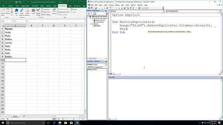Click View Code icon in Project Explorer
The image size is (223, 125).
[89, 14]
